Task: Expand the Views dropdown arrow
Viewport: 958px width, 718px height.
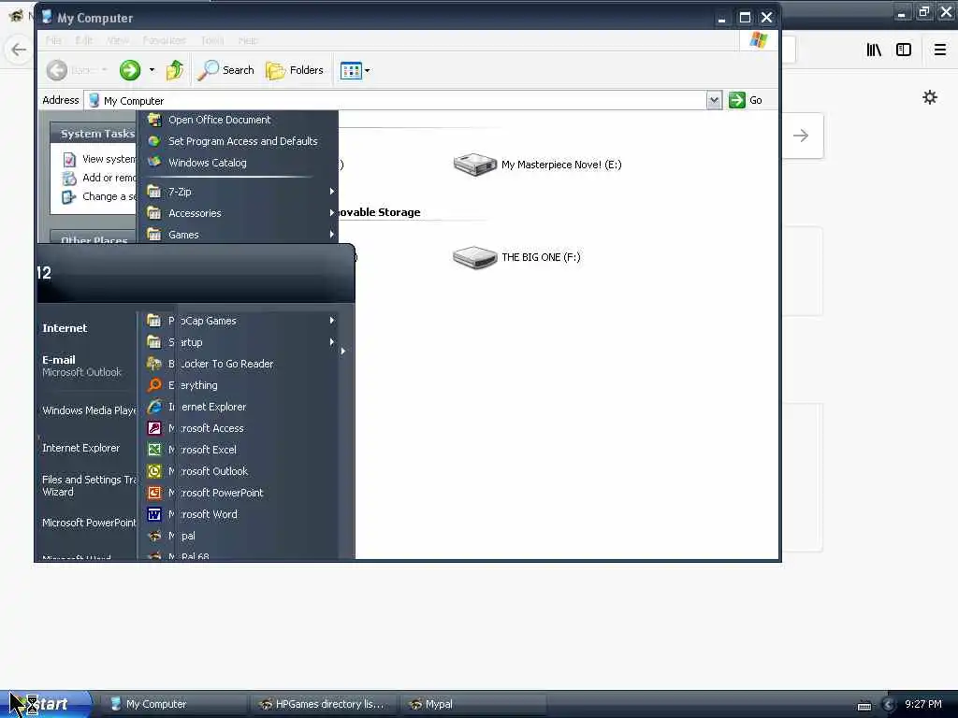Action: [x=367, y=71]
